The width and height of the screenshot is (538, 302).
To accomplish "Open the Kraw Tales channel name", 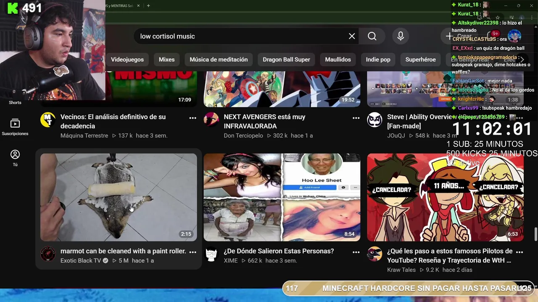I will point(401,270).
